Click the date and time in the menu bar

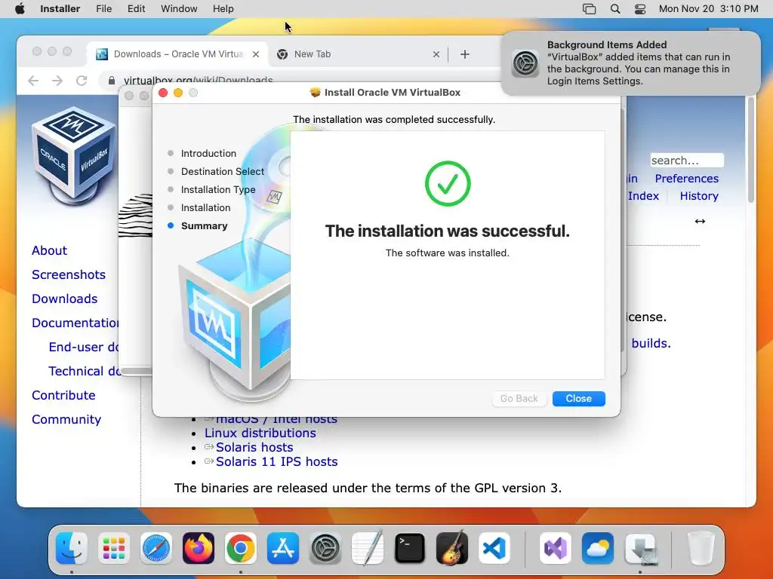(708, 9)
